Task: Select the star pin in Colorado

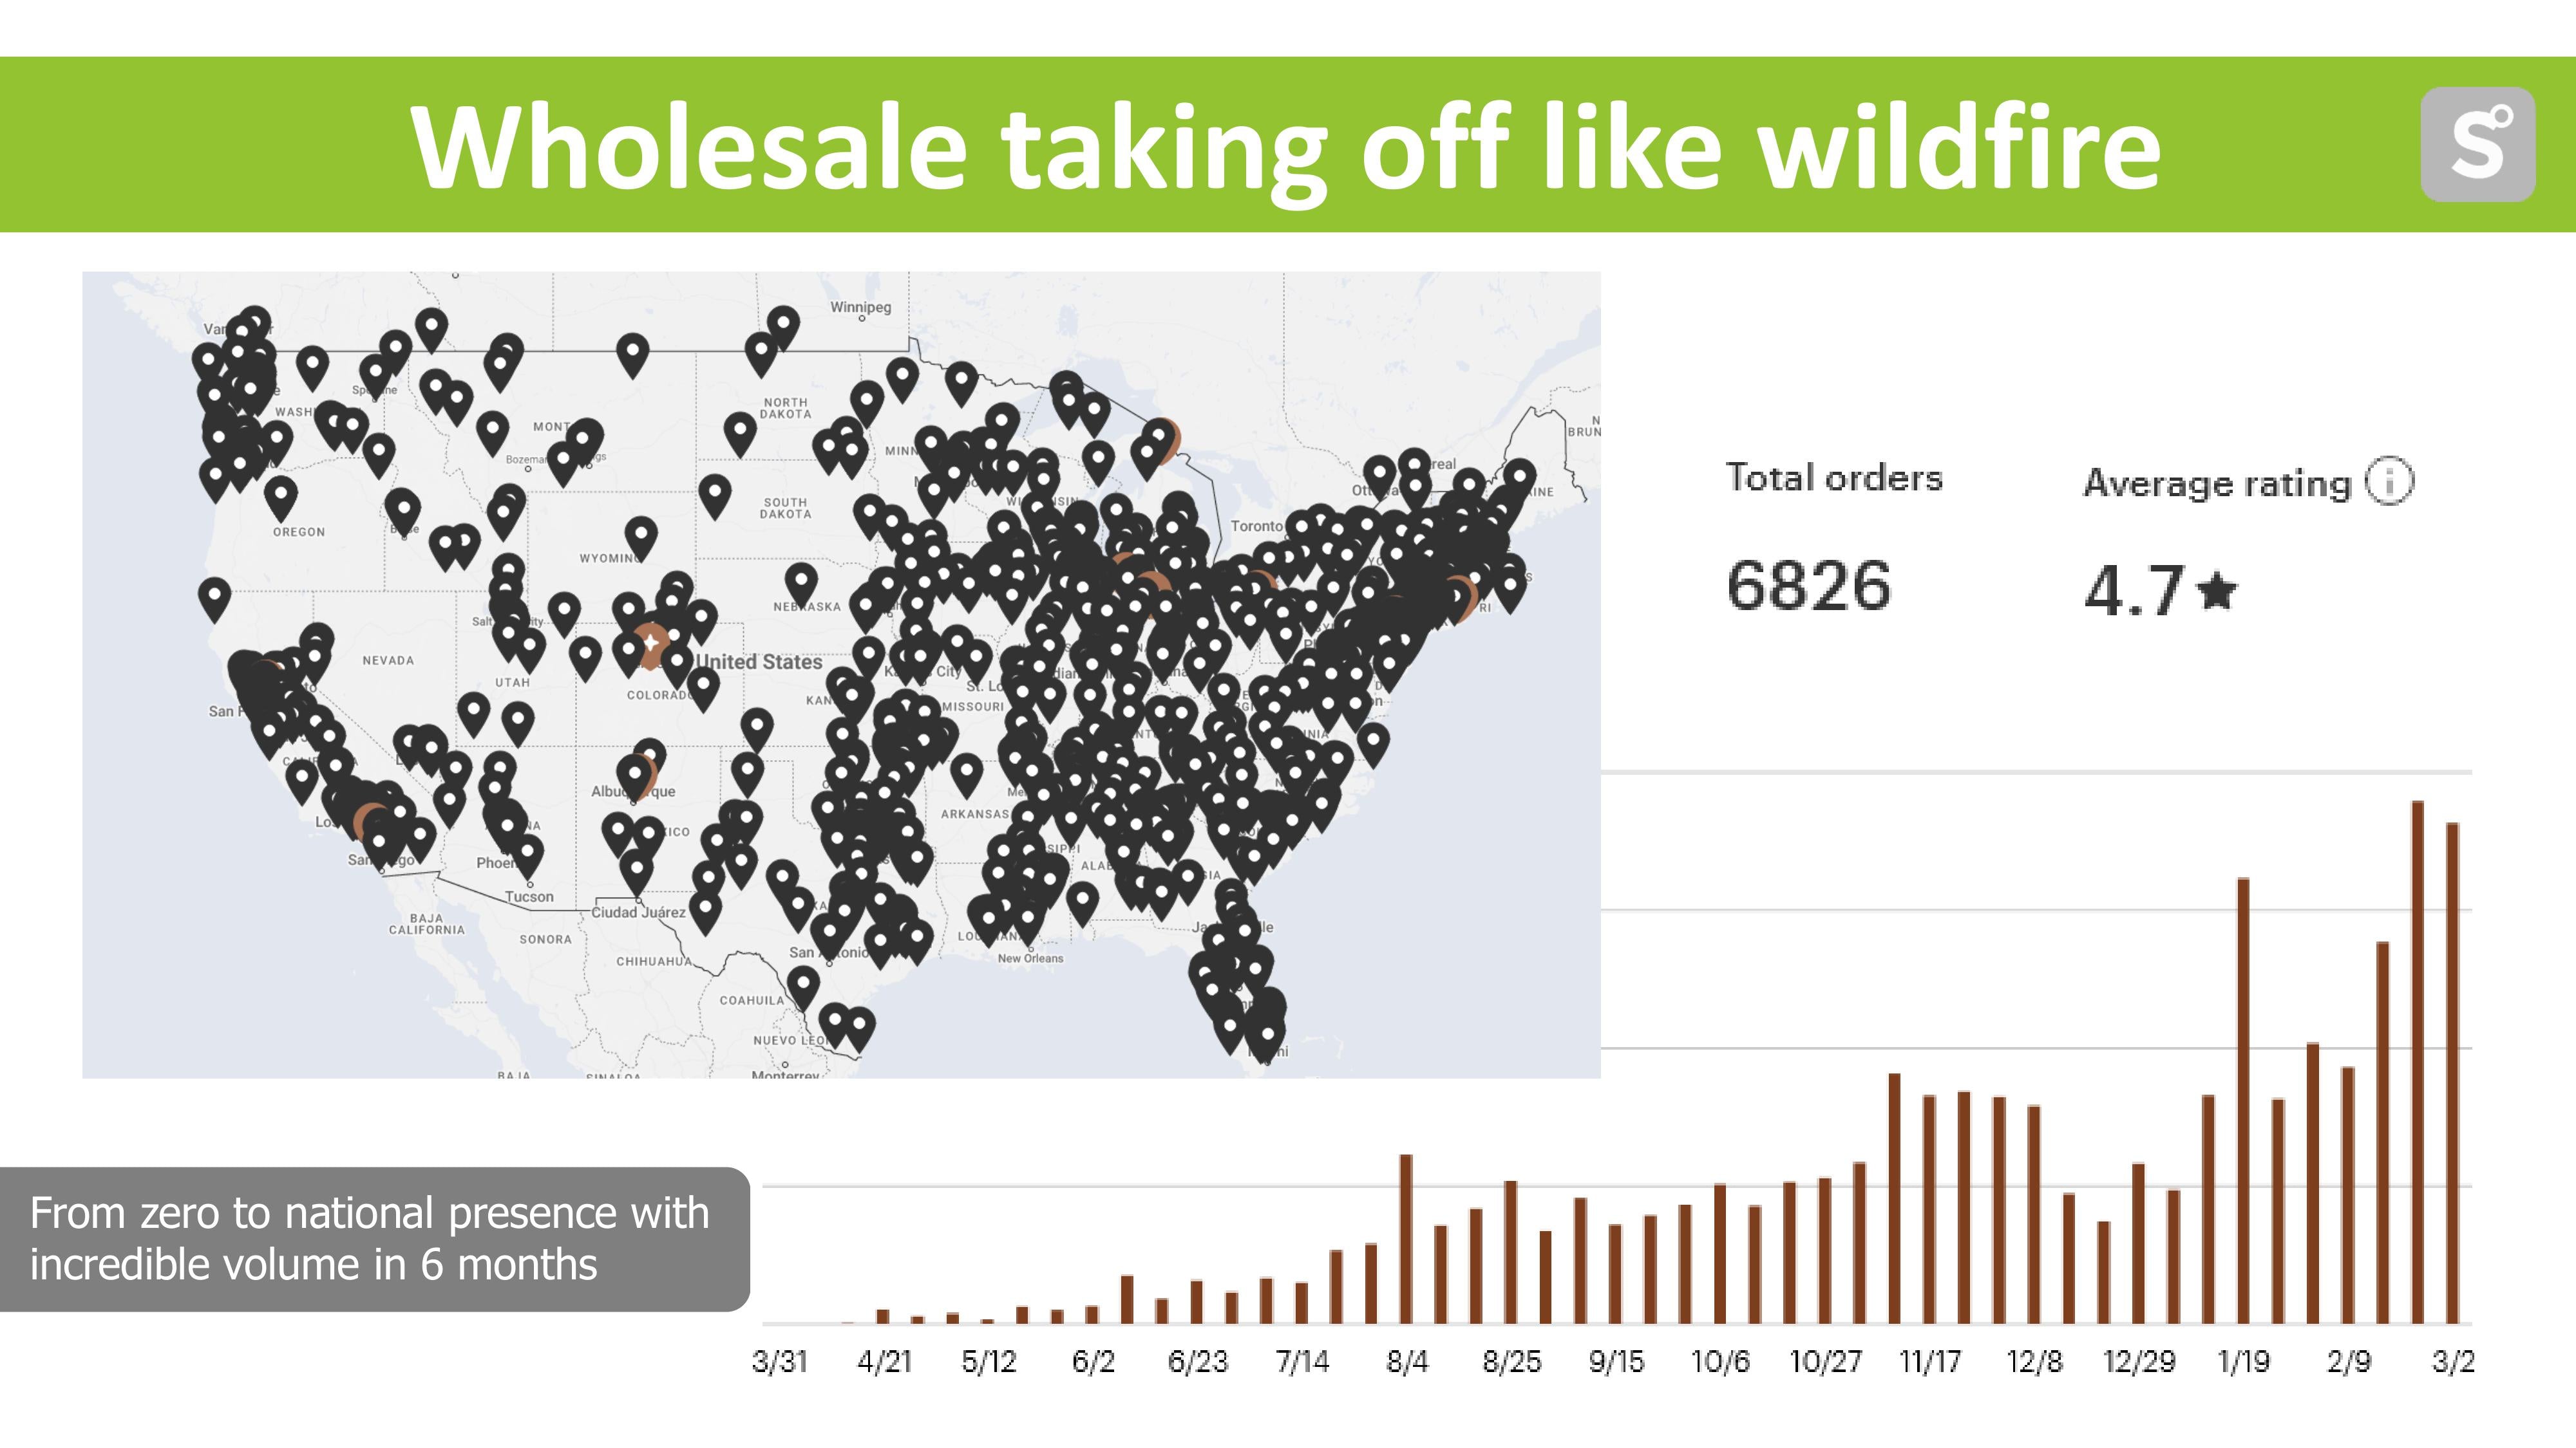Action: (651, 642)
